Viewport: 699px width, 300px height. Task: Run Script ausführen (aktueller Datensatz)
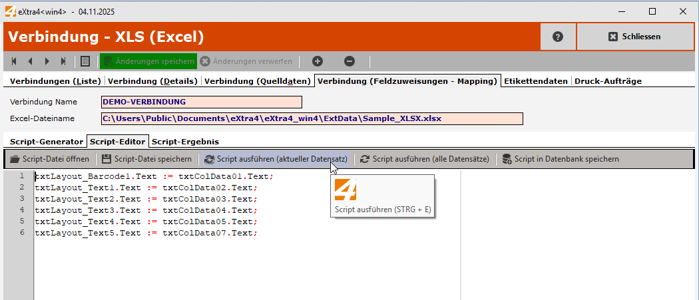point(276,159)
